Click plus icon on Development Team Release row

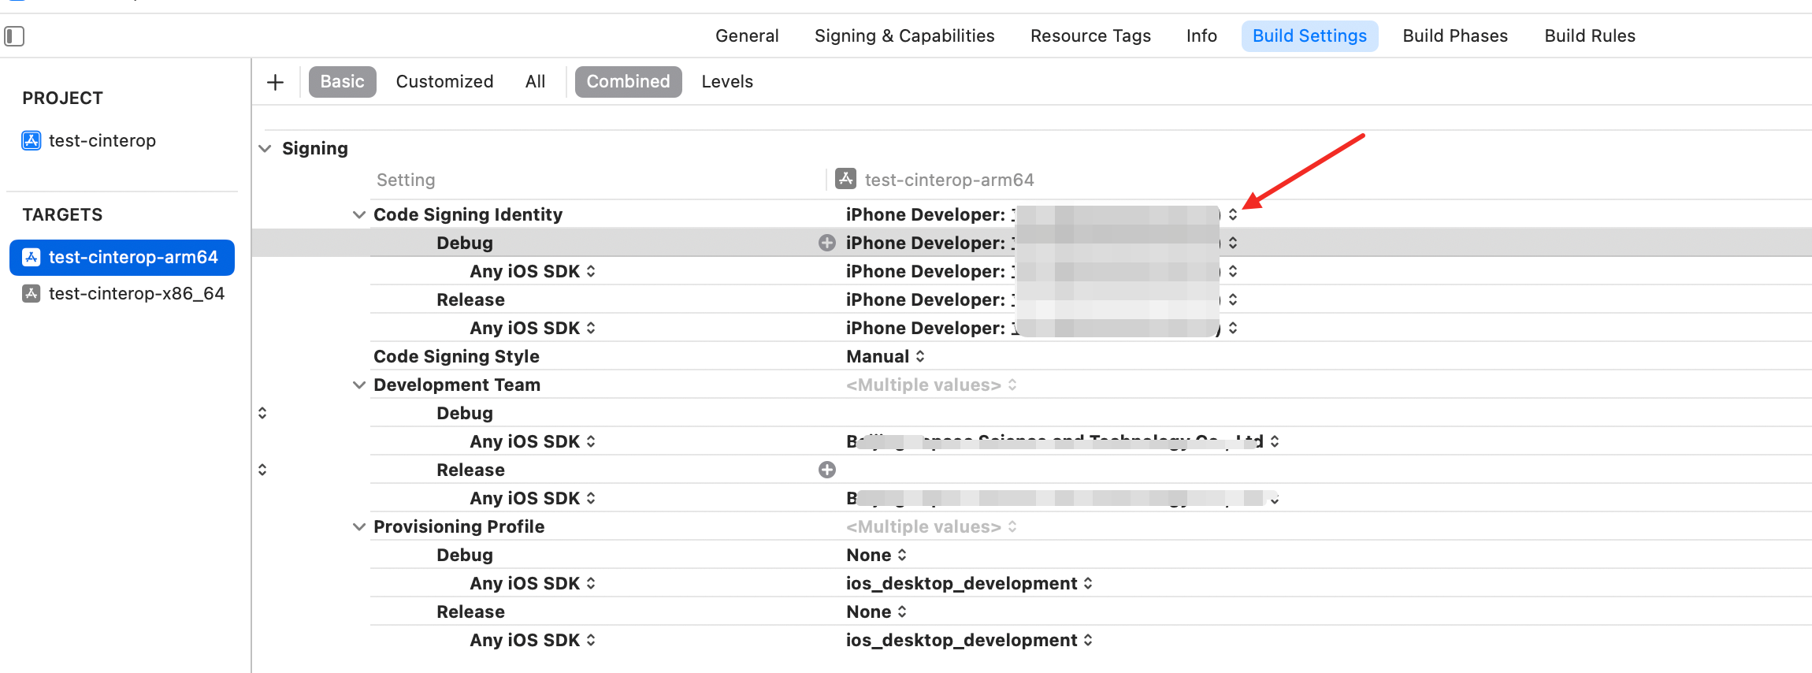coord(827,470)
